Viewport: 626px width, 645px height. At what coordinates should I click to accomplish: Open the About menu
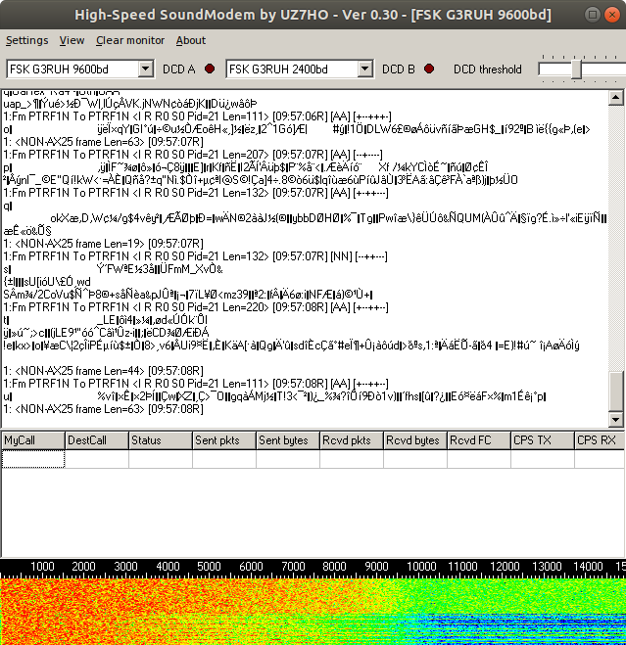[191, 40]
